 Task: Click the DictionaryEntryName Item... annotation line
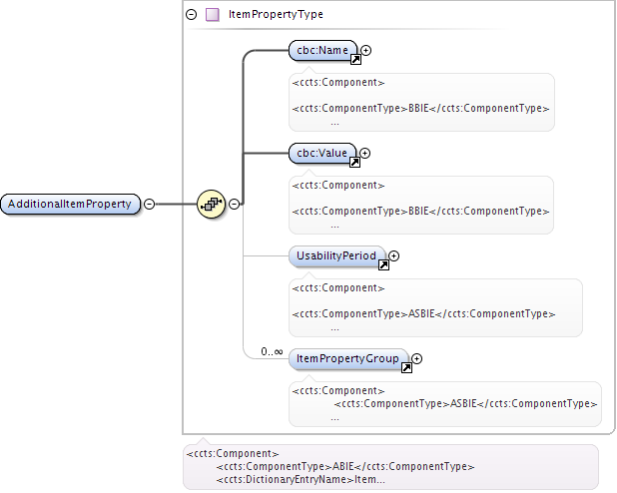(x=301, y=480)
